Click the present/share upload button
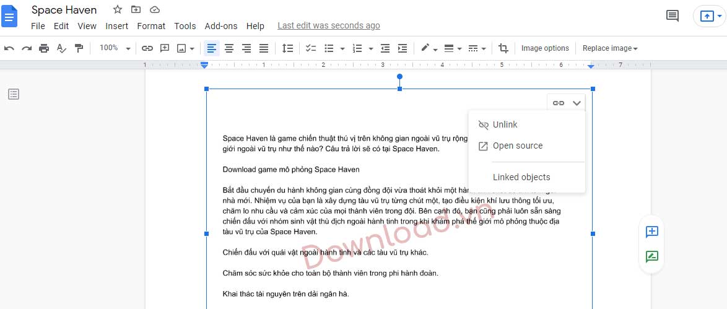The height and width of the screenshot is (309, 727). coord(708,16)
